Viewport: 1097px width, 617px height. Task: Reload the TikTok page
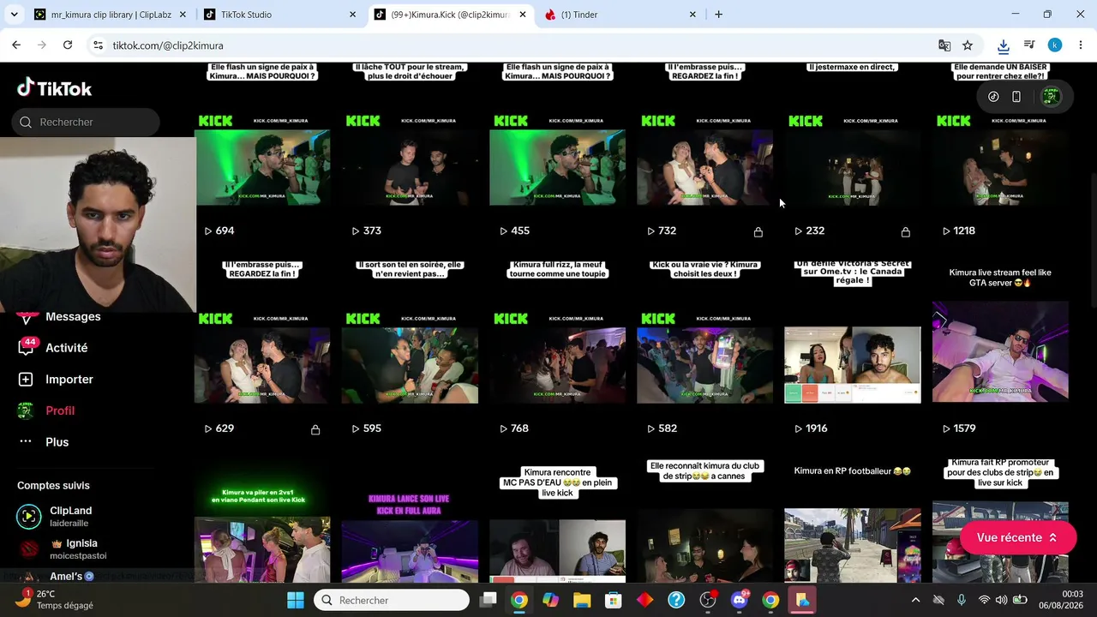click(x=68, y=45)
